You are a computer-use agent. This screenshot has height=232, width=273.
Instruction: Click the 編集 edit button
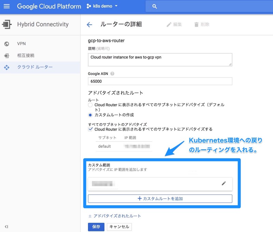click(x=174, y=24)
